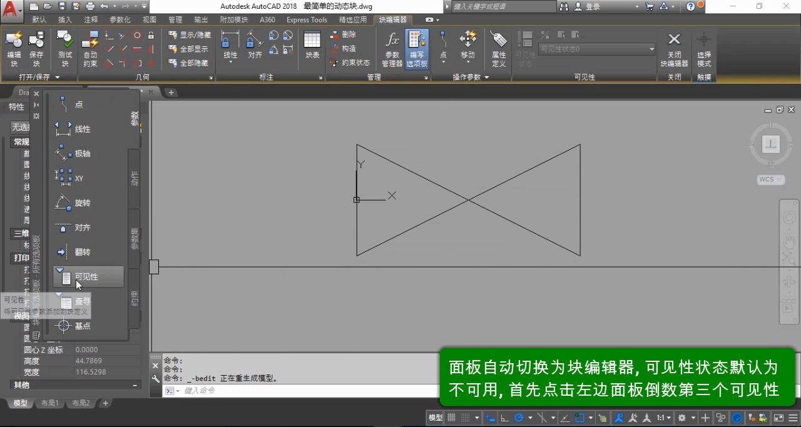Switch to the Express Tools ribbon tab
This screenshot has height=427, width=801.
tap(307, 19)
